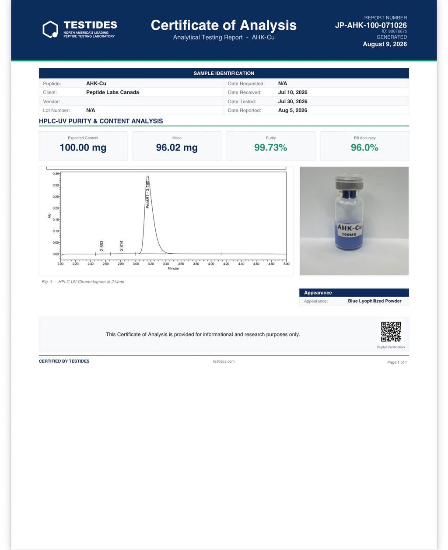This screenshot has height=550, width=448.
Task: Click the HPLC-UV PURITY & CONTENT ANALYSIS heading
Action: tap(101, 121)
